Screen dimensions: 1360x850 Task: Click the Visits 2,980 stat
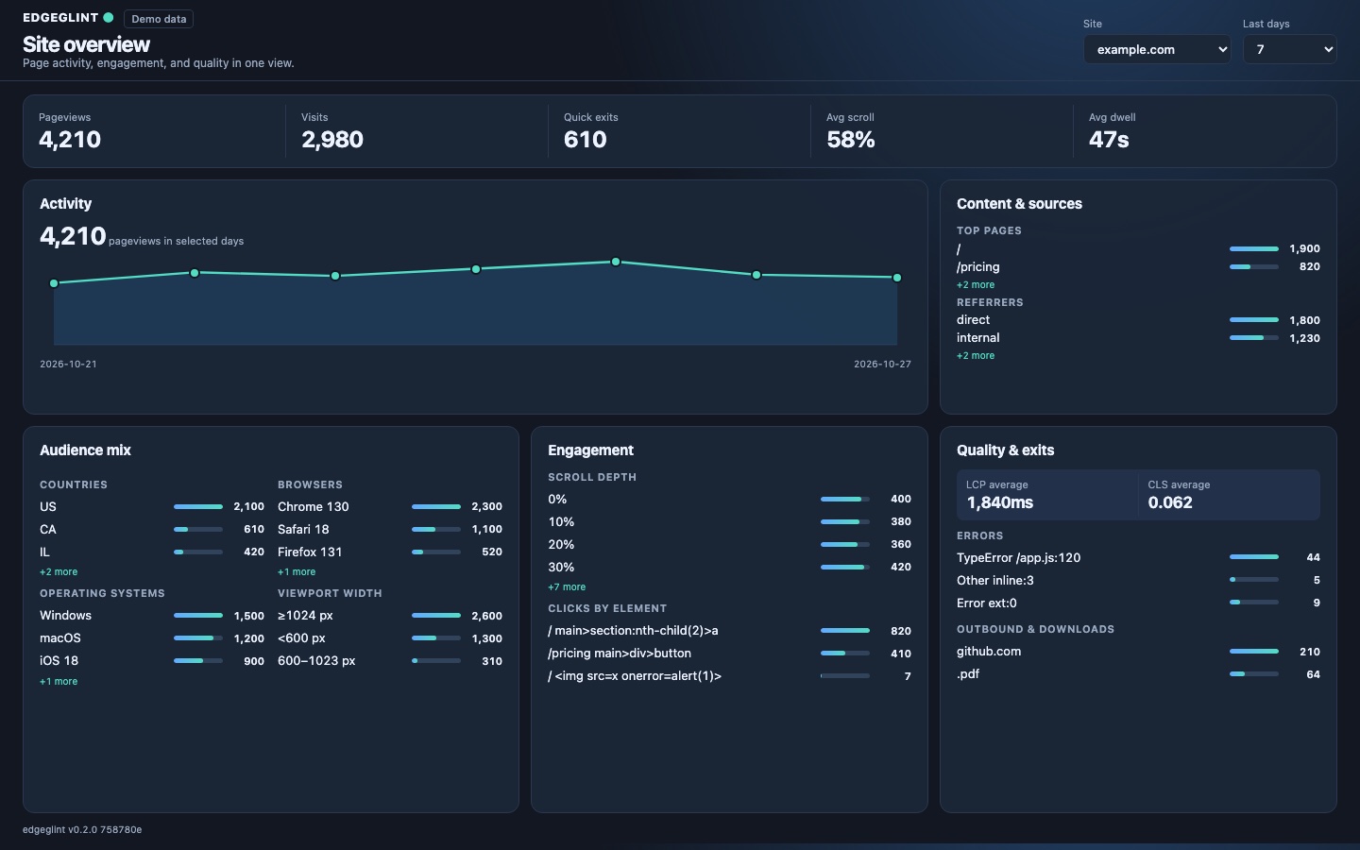[x=416, y=131]
